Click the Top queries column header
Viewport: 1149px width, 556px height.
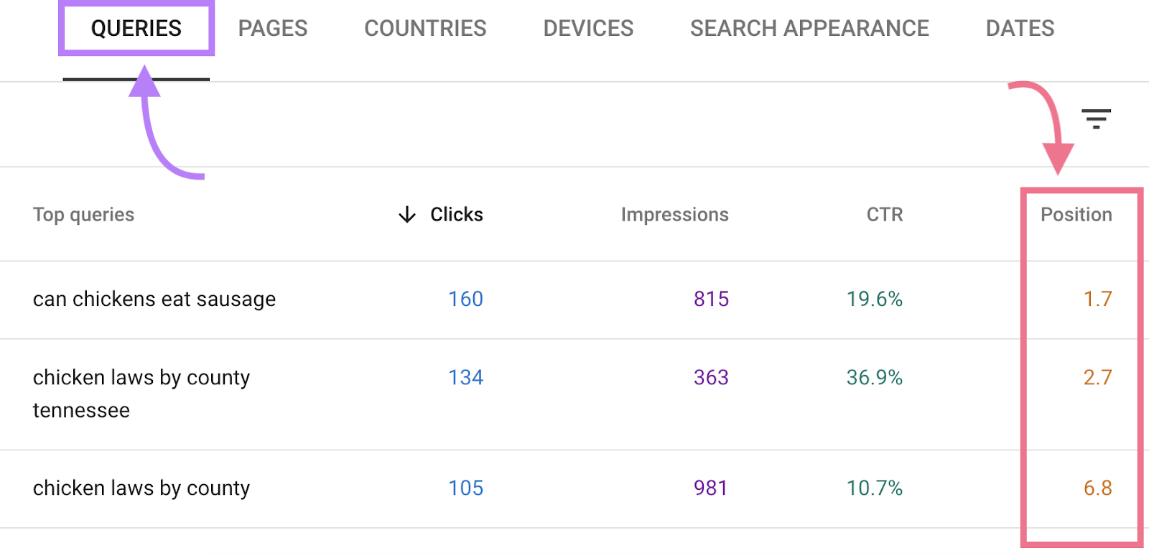(x=83, y=215)
